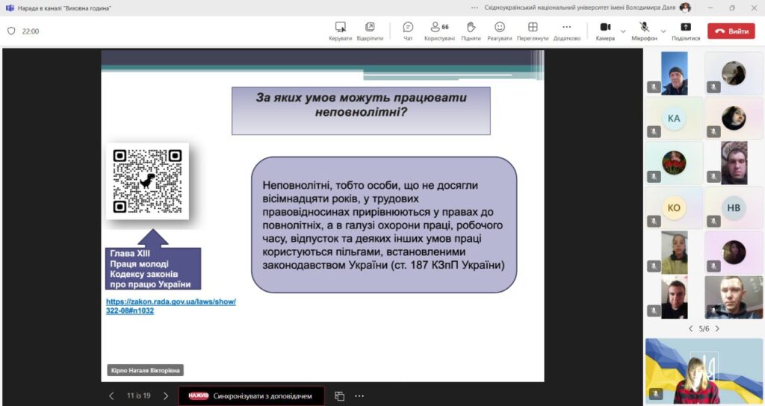The width and height of the screenshot is (765, 406).
Task: Expand the camera options dropdown arrow
Action: click(x=624, y=31)
